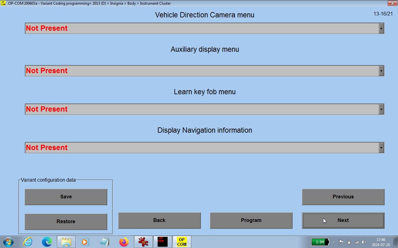Viewport: 398px width, 248px height.
Task: Return to the Previous coding page
Action: tap(343, 197)
